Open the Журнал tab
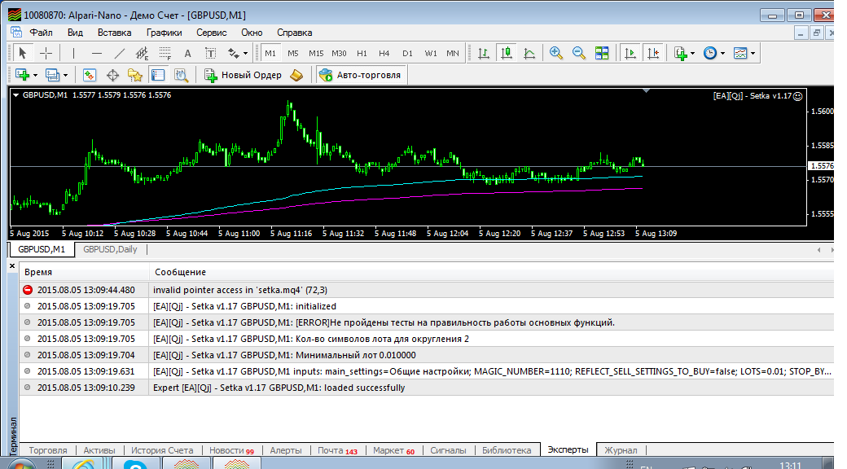Image resolution: width=847 pixels, height=469 pixels. click(x=621, y=450)
